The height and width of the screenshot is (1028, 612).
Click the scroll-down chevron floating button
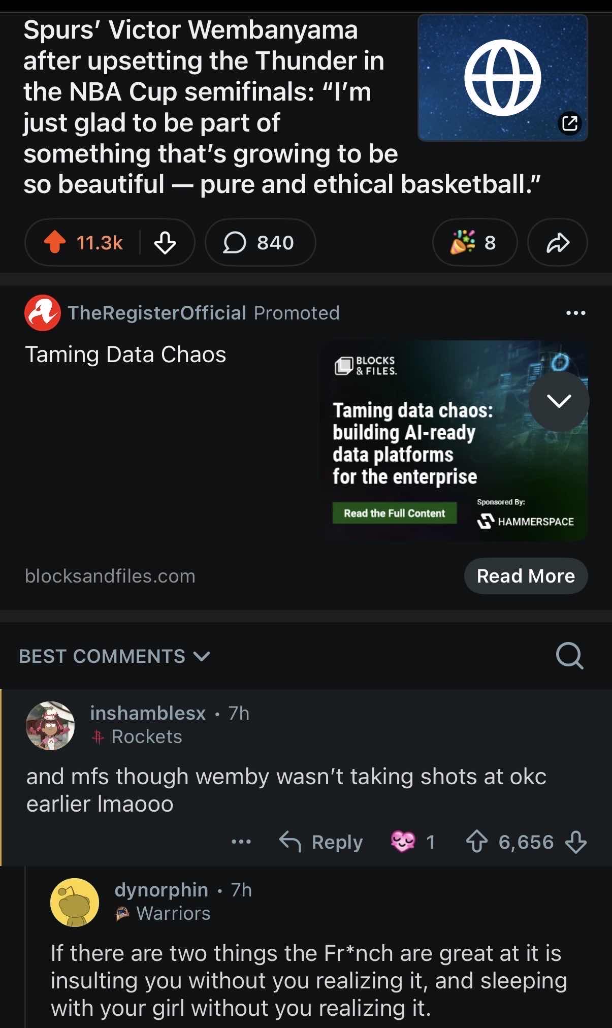[x=559, y=401]
